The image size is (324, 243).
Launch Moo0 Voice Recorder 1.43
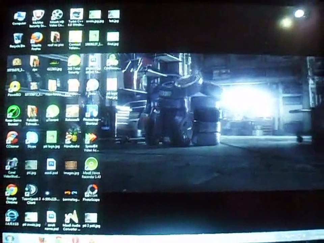(91, 168)
